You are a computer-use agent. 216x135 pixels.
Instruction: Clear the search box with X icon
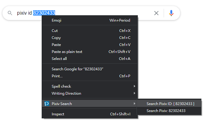tap(156, 13)
